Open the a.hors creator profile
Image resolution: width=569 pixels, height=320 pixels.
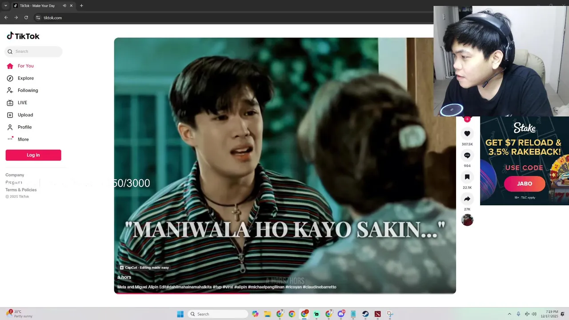coord(124,277)
